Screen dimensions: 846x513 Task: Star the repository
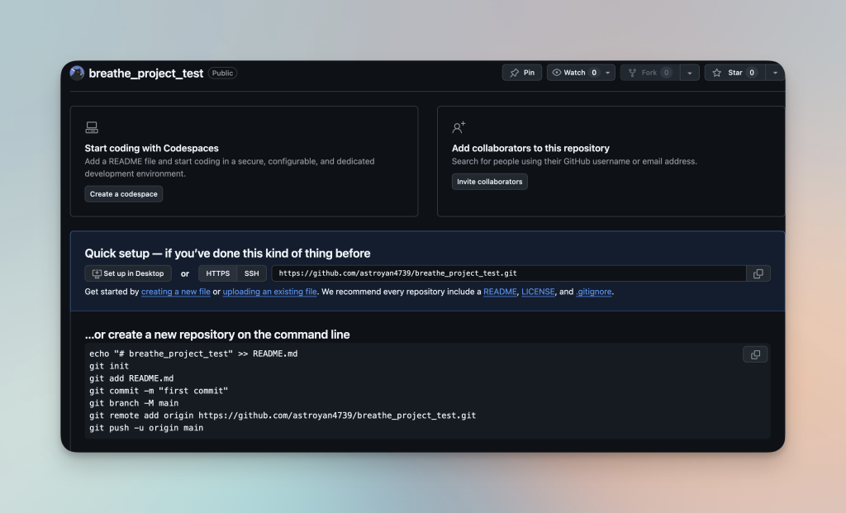click(734, 73)
